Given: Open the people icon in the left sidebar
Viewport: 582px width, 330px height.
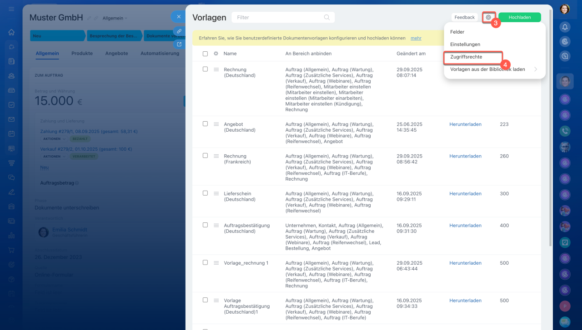Looking at the screenshot, I should click(11, 76).
